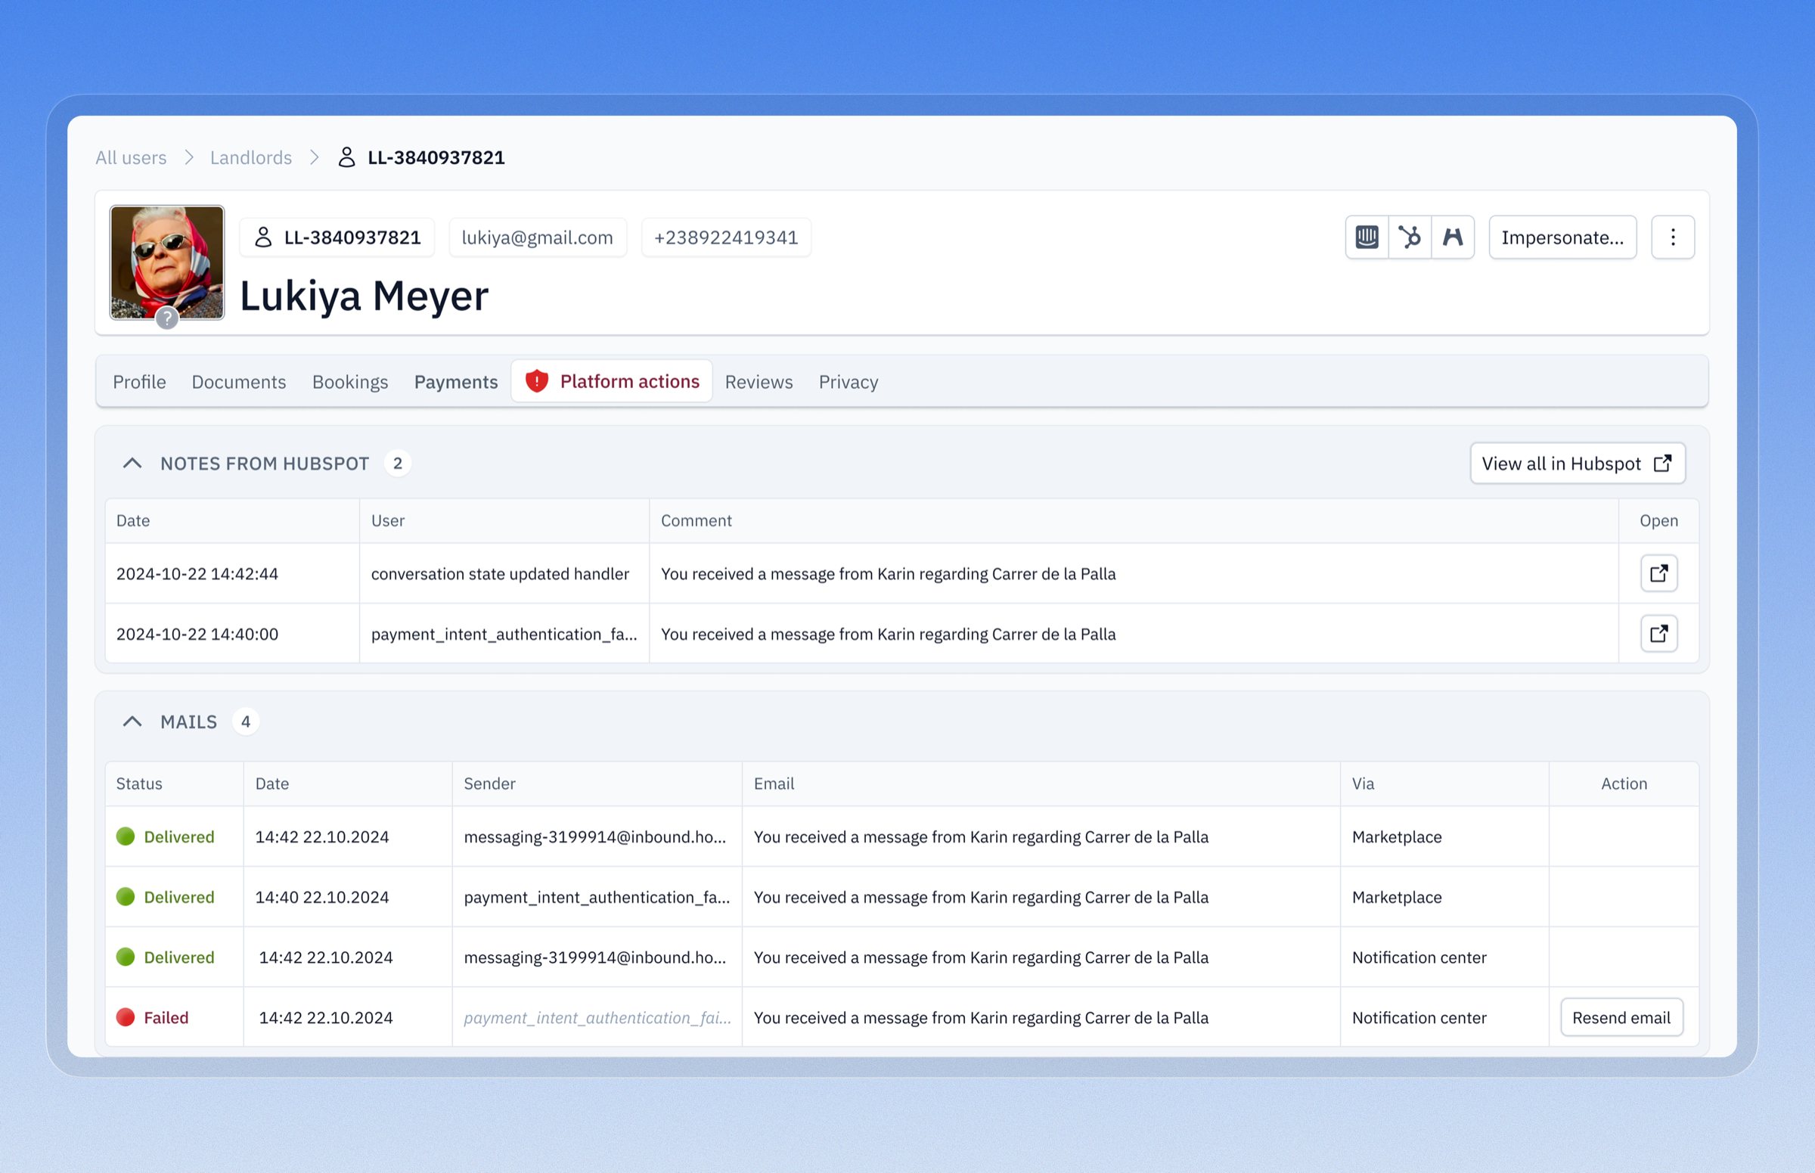Open the Payments tab
This screenshot has width=1815, height=1173.
(456, 382)
